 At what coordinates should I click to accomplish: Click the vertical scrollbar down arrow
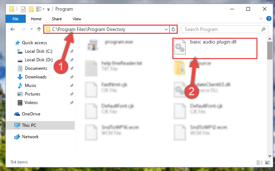[x=270, y=156]
